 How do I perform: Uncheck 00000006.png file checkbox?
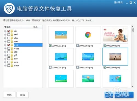point(105,68)
